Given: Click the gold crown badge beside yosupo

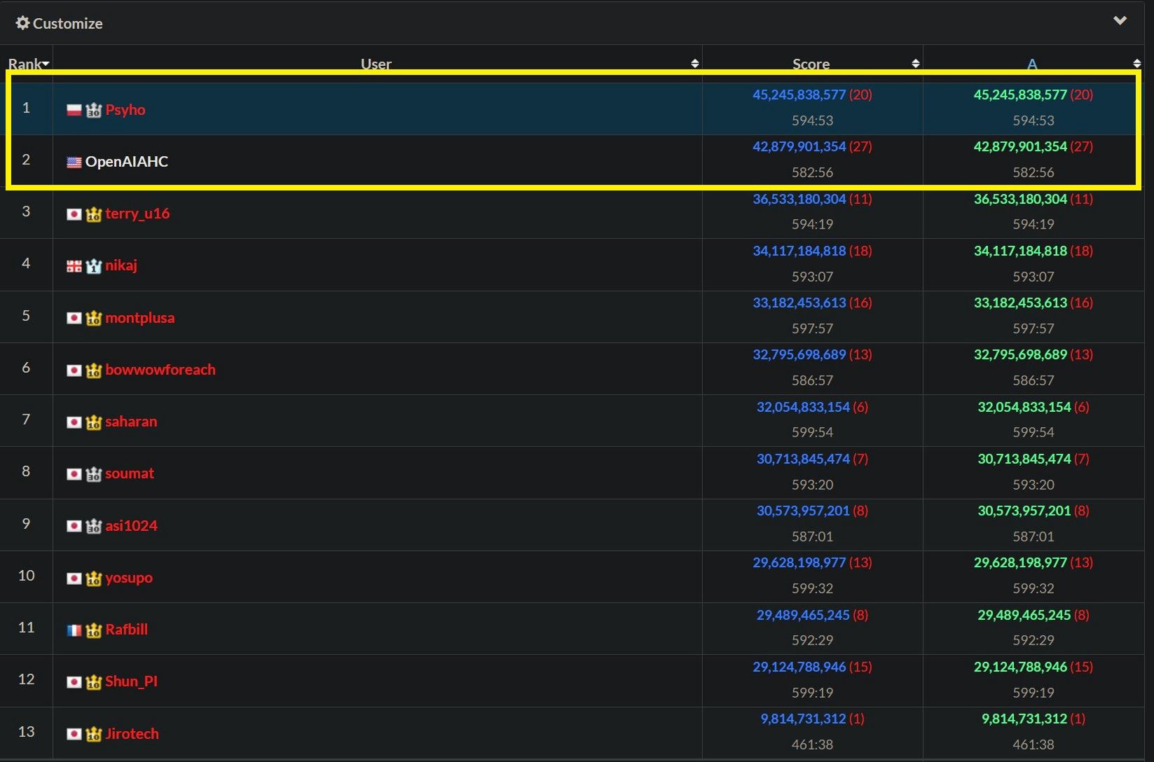Looking at the screenshot, I should tap(94, 578).
